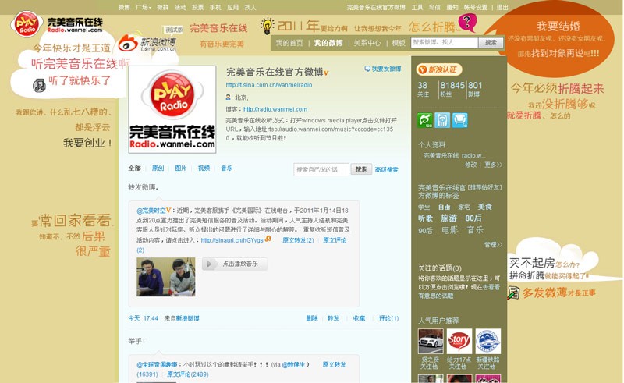Viewport: 624px width, 383px height.
Task: Open 高级搜索 advanced search link
Action: coord(386,169)
